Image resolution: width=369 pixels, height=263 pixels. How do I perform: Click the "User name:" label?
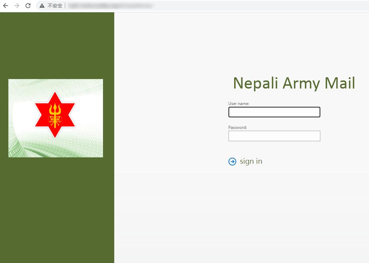pos(239,103)
